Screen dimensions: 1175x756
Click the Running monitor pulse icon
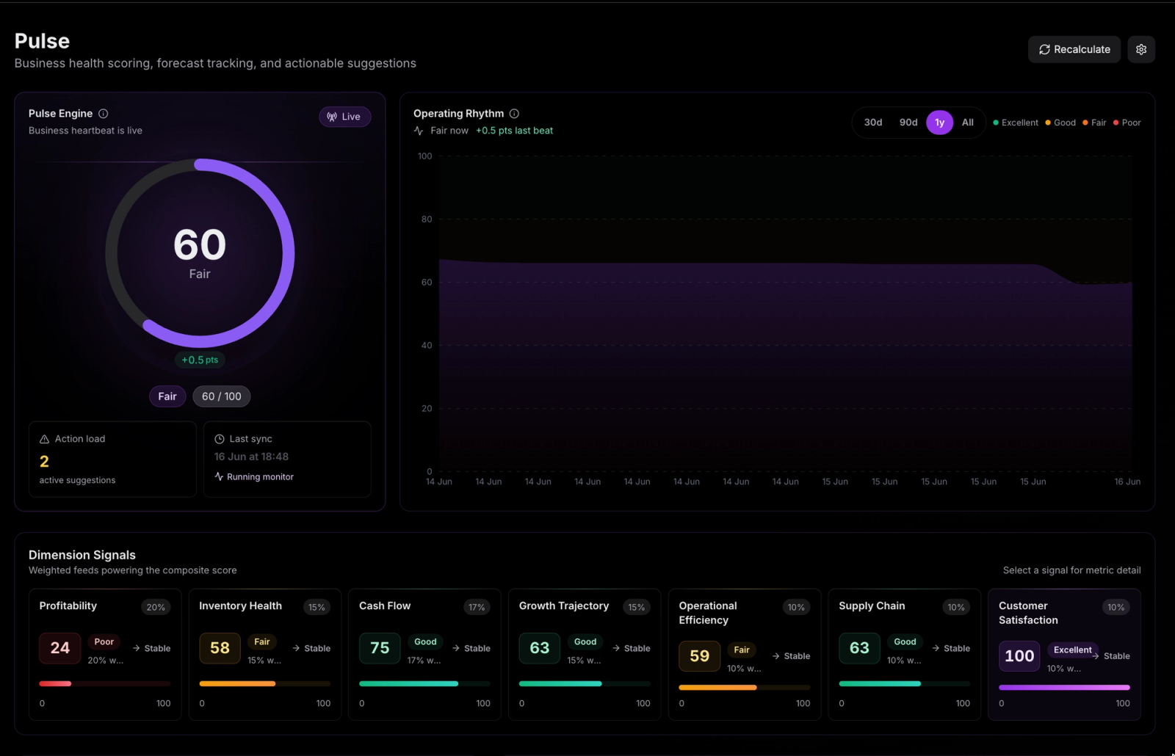click(219, 476)
